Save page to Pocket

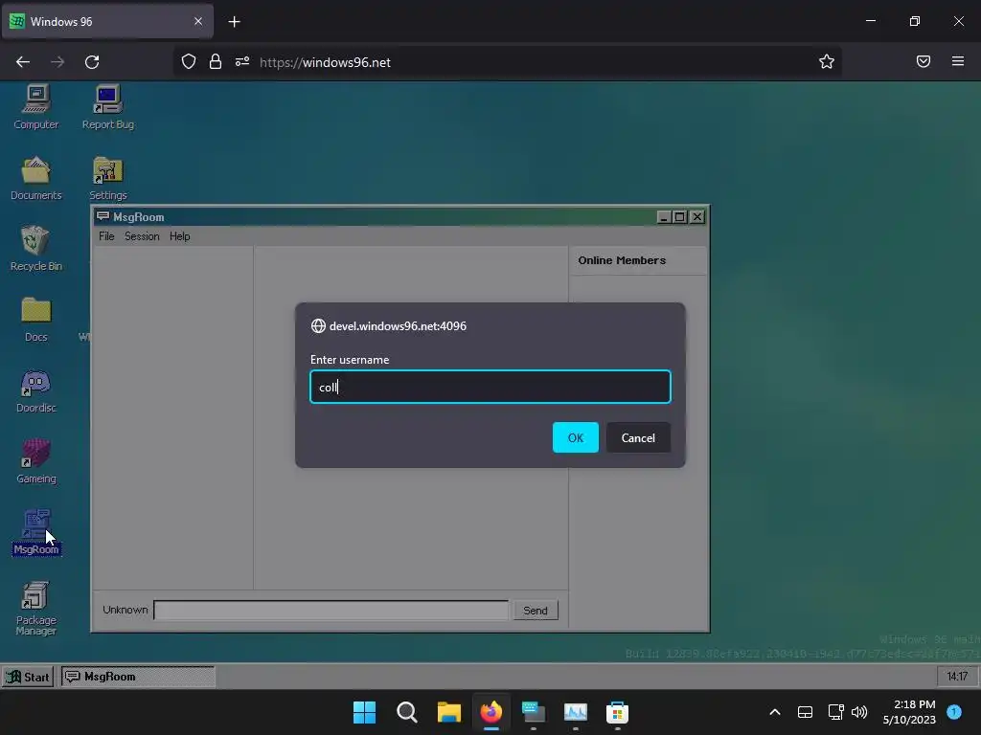(924, 61)
